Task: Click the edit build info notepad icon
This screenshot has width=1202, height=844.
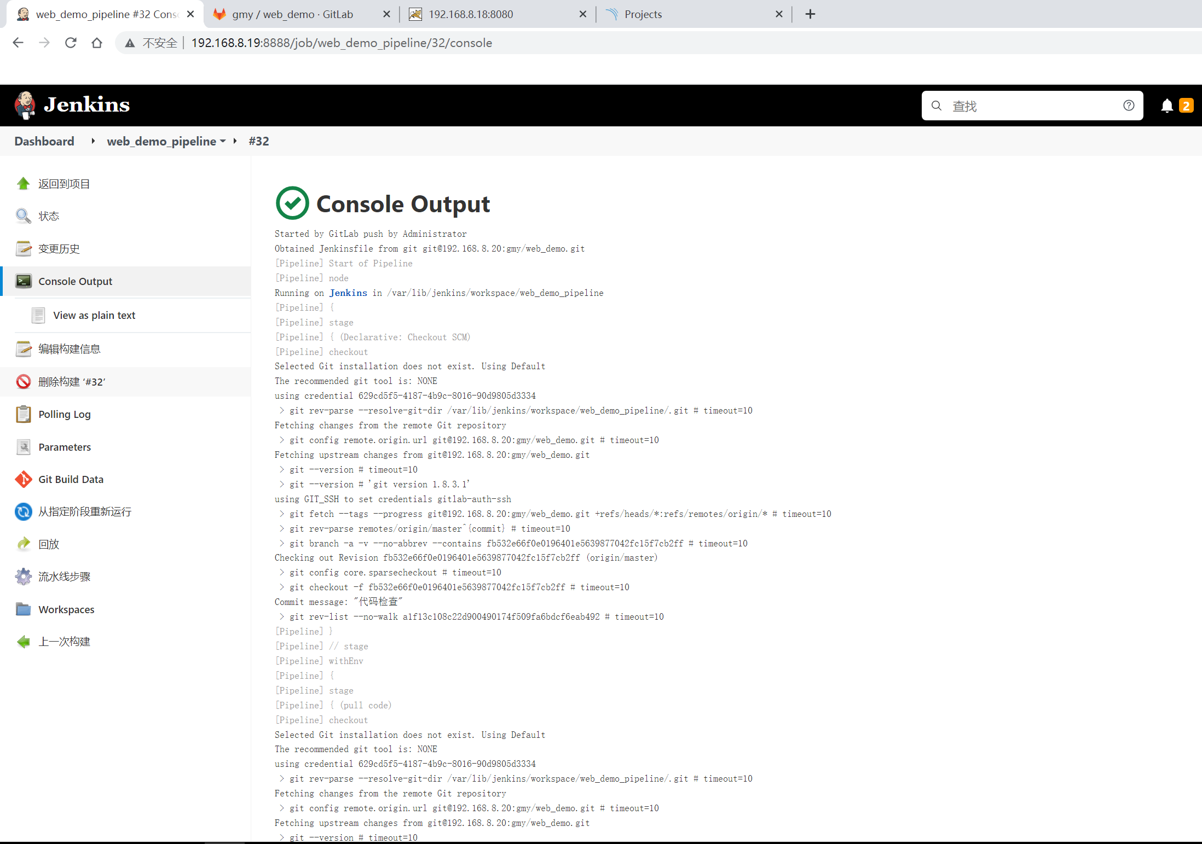Action: [x=23, y=349]
